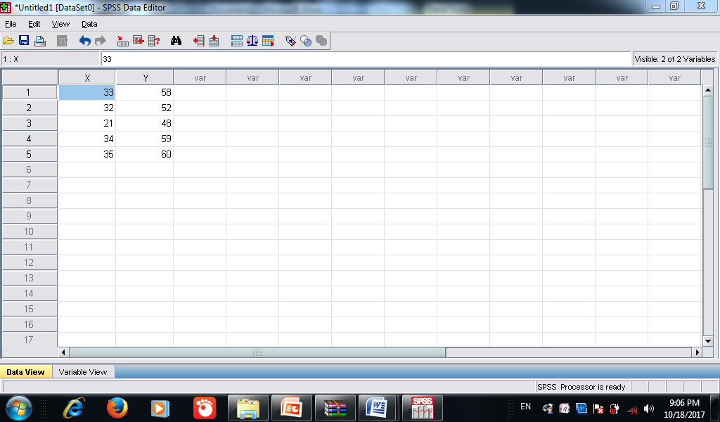Click the Windows Start button
720x422 pixels.
pyautogui.click(x=19, y=408)
